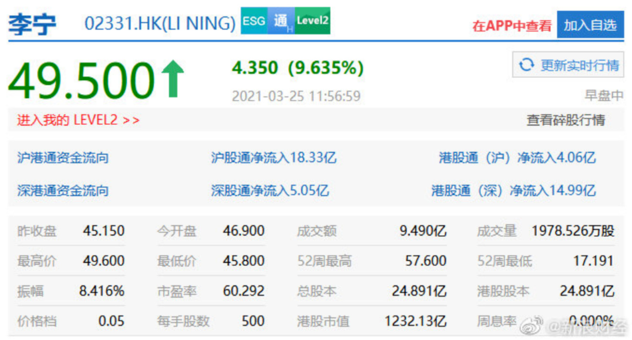The height and width of the screenshot is (340, 632).
Task: Click 昨收盘 value 45.150
Action: 103,231
